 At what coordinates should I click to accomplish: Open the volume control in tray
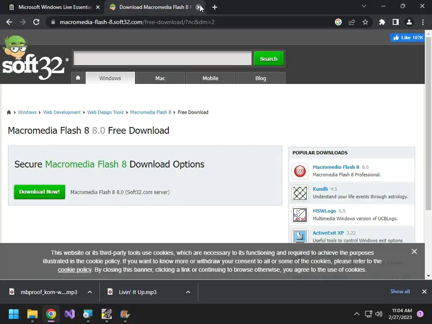[x=379, y=314]
